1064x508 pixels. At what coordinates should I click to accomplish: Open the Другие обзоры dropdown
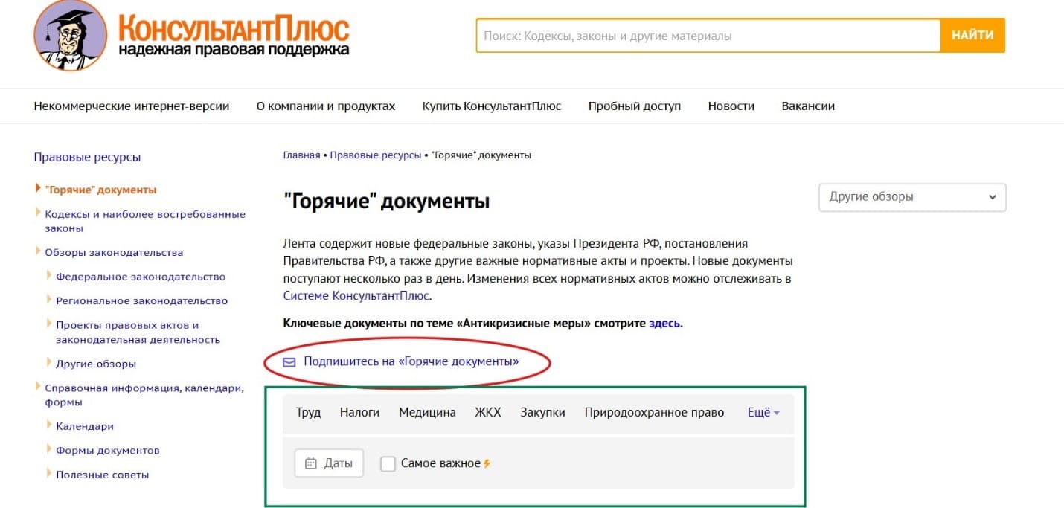[x=912, y=197]
